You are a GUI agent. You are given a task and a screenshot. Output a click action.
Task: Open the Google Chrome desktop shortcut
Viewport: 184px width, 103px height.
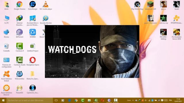[20, 5]
